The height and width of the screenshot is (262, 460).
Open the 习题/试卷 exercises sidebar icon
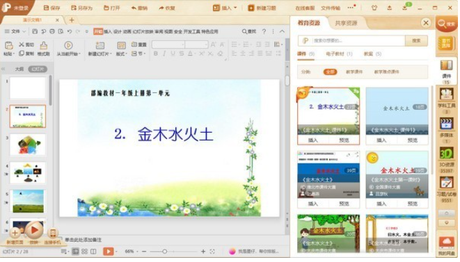coord(446,183)
